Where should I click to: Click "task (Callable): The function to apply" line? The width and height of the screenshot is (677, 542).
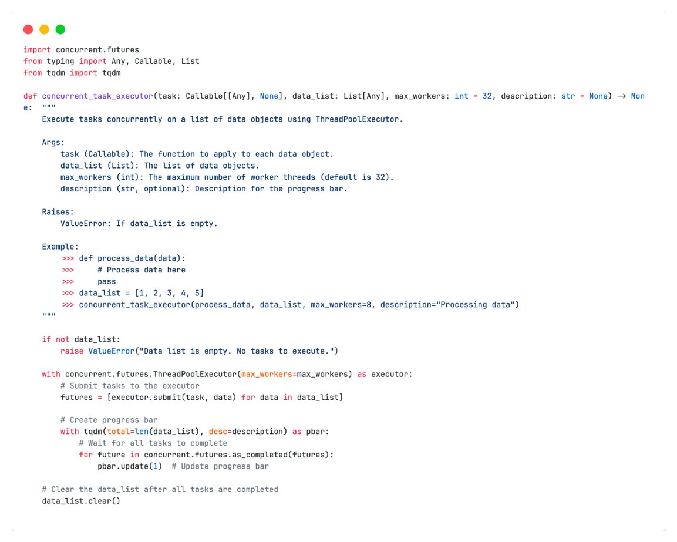click(197, 154)
